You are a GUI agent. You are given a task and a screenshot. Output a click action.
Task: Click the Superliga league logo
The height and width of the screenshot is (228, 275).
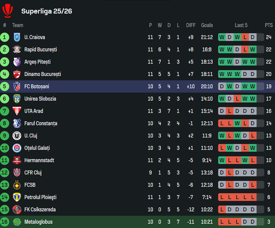7,11
